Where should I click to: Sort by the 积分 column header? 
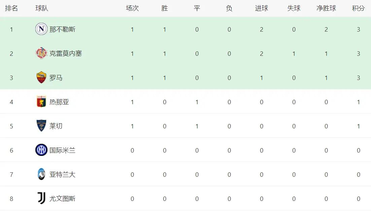click(358, 8)
